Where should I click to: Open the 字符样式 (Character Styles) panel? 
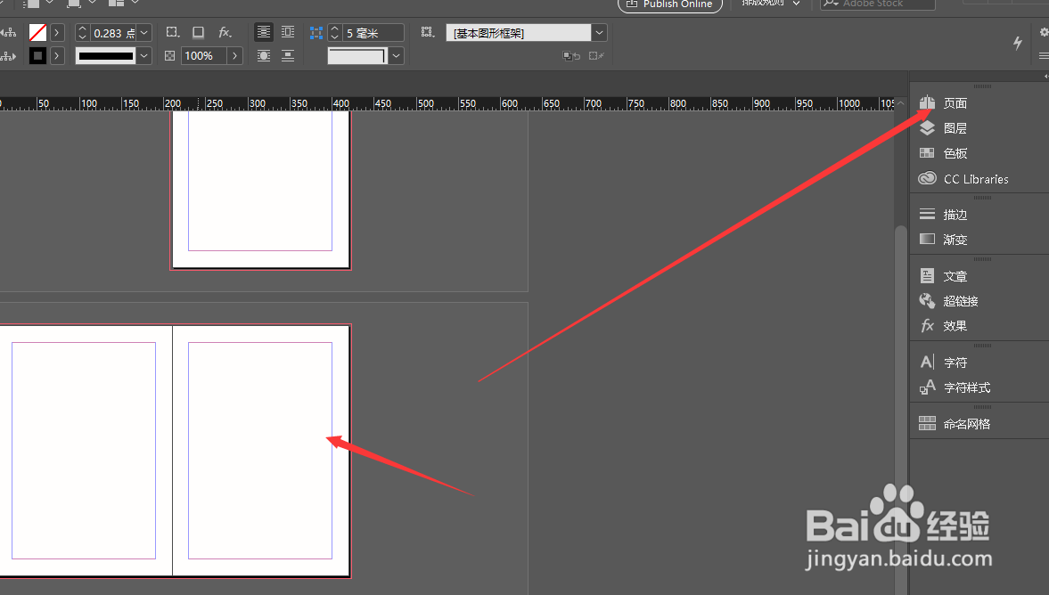tap(955, 387)
